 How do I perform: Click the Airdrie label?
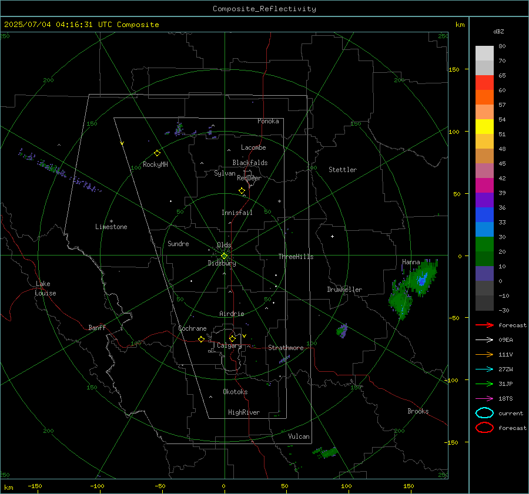click(x=232, y=314)
